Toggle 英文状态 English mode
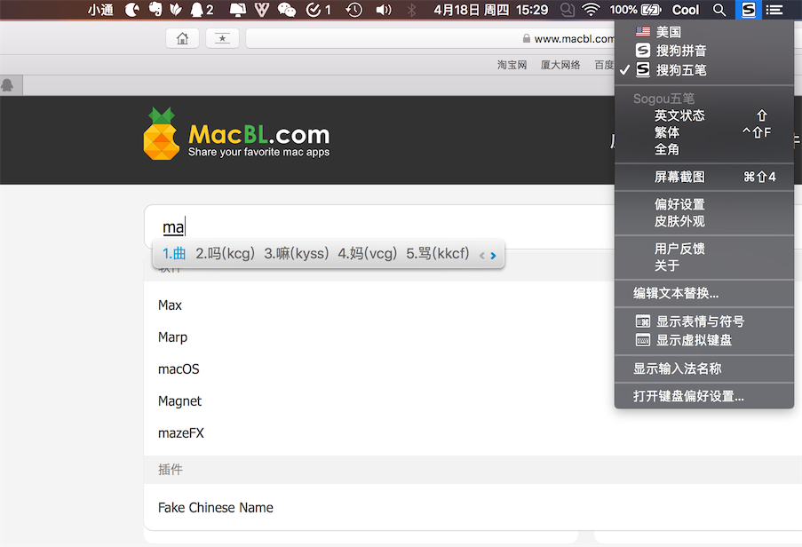This screenshot has width=802, height=547. click(704, 115)
